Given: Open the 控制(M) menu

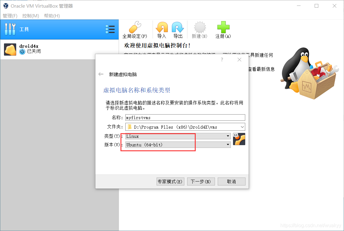Looking at the screenshot, I should click(31, 16).
